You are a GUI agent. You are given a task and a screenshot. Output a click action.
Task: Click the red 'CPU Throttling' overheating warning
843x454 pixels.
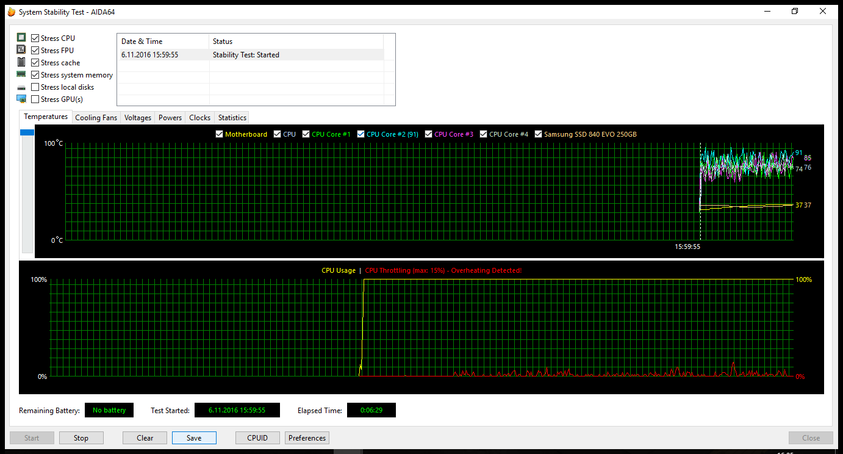(x=443, y=270)
